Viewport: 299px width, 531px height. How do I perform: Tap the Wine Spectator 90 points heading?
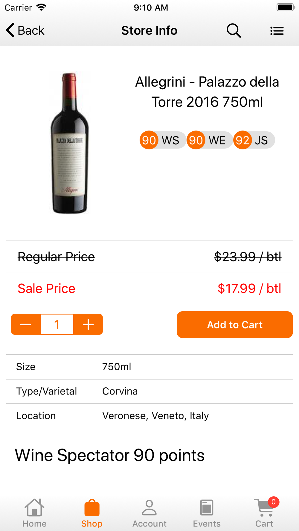click(110, 455)
